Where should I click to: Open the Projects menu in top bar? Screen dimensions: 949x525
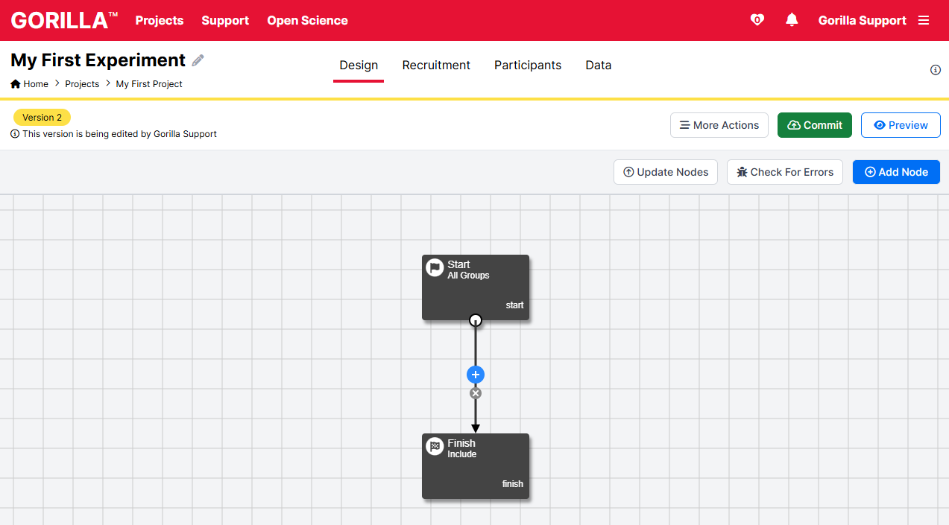point(160,20)
